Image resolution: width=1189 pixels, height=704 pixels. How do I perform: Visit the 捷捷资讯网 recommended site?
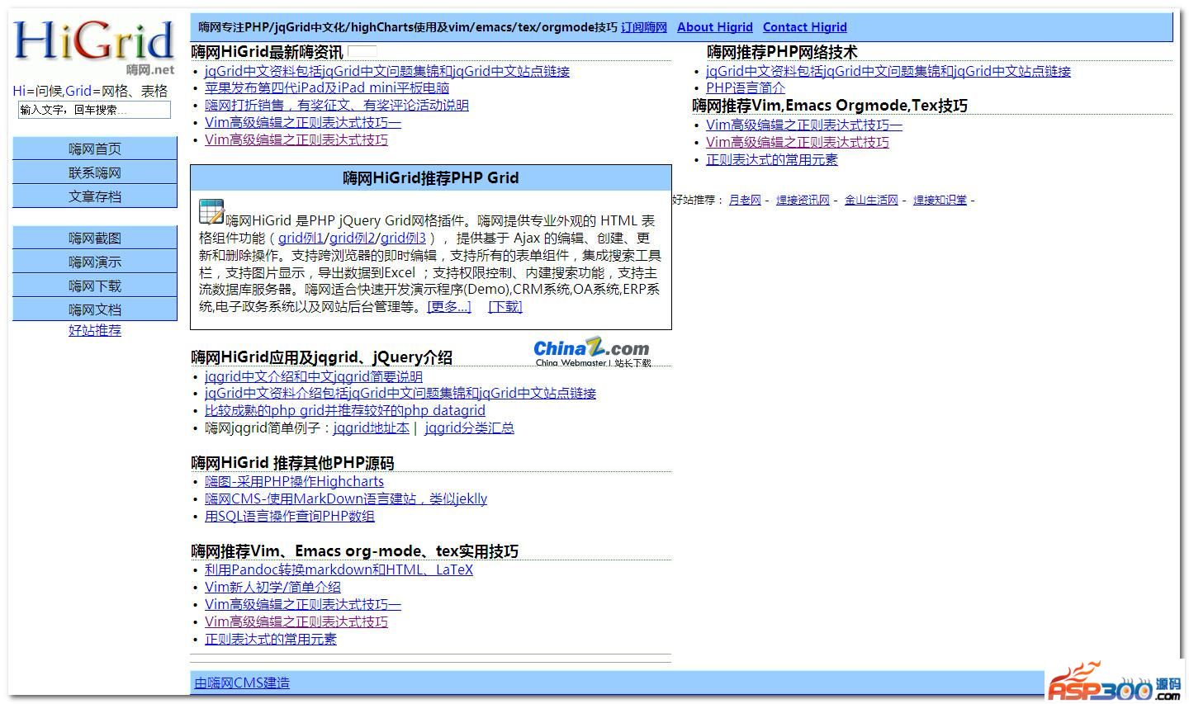click(803, 200)
